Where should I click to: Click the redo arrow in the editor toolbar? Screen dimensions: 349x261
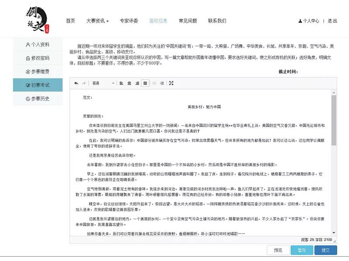pos(84,83)
